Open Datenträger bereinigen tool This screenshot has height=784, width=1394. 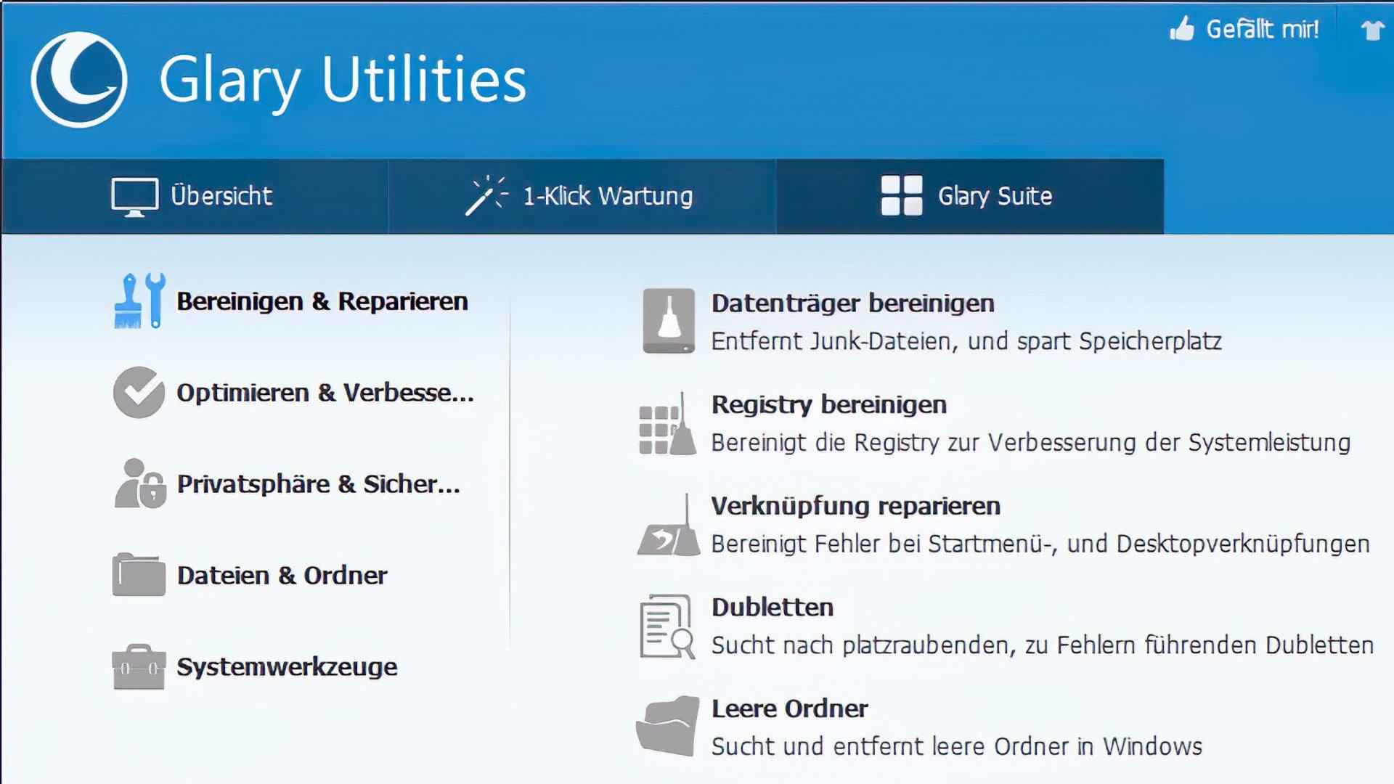pyautogui.click(x=853, y=303)
